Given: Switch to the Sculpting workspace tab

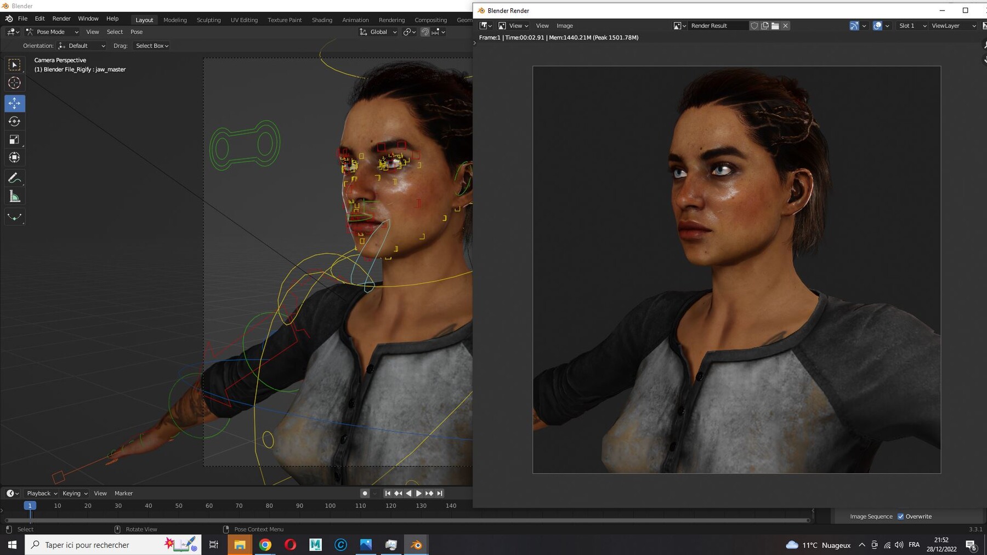Looking at the screenshot, I should (209, 20).
